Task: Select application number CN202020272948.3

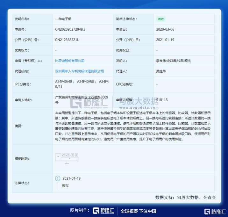Action: 70,29
